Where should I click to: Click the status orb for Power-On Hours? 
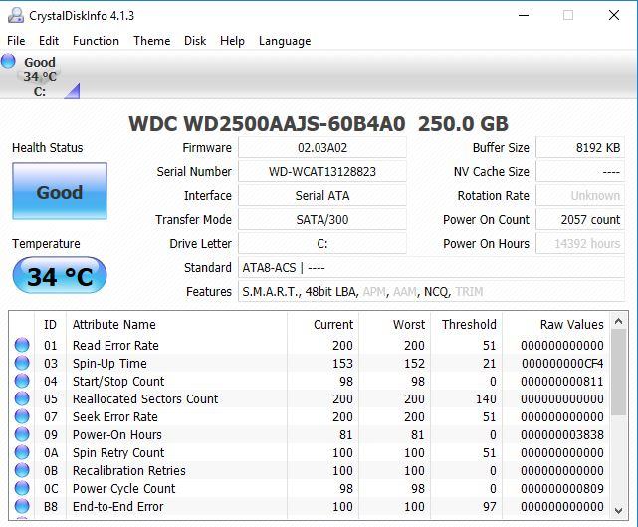click(x=22, y=434)
